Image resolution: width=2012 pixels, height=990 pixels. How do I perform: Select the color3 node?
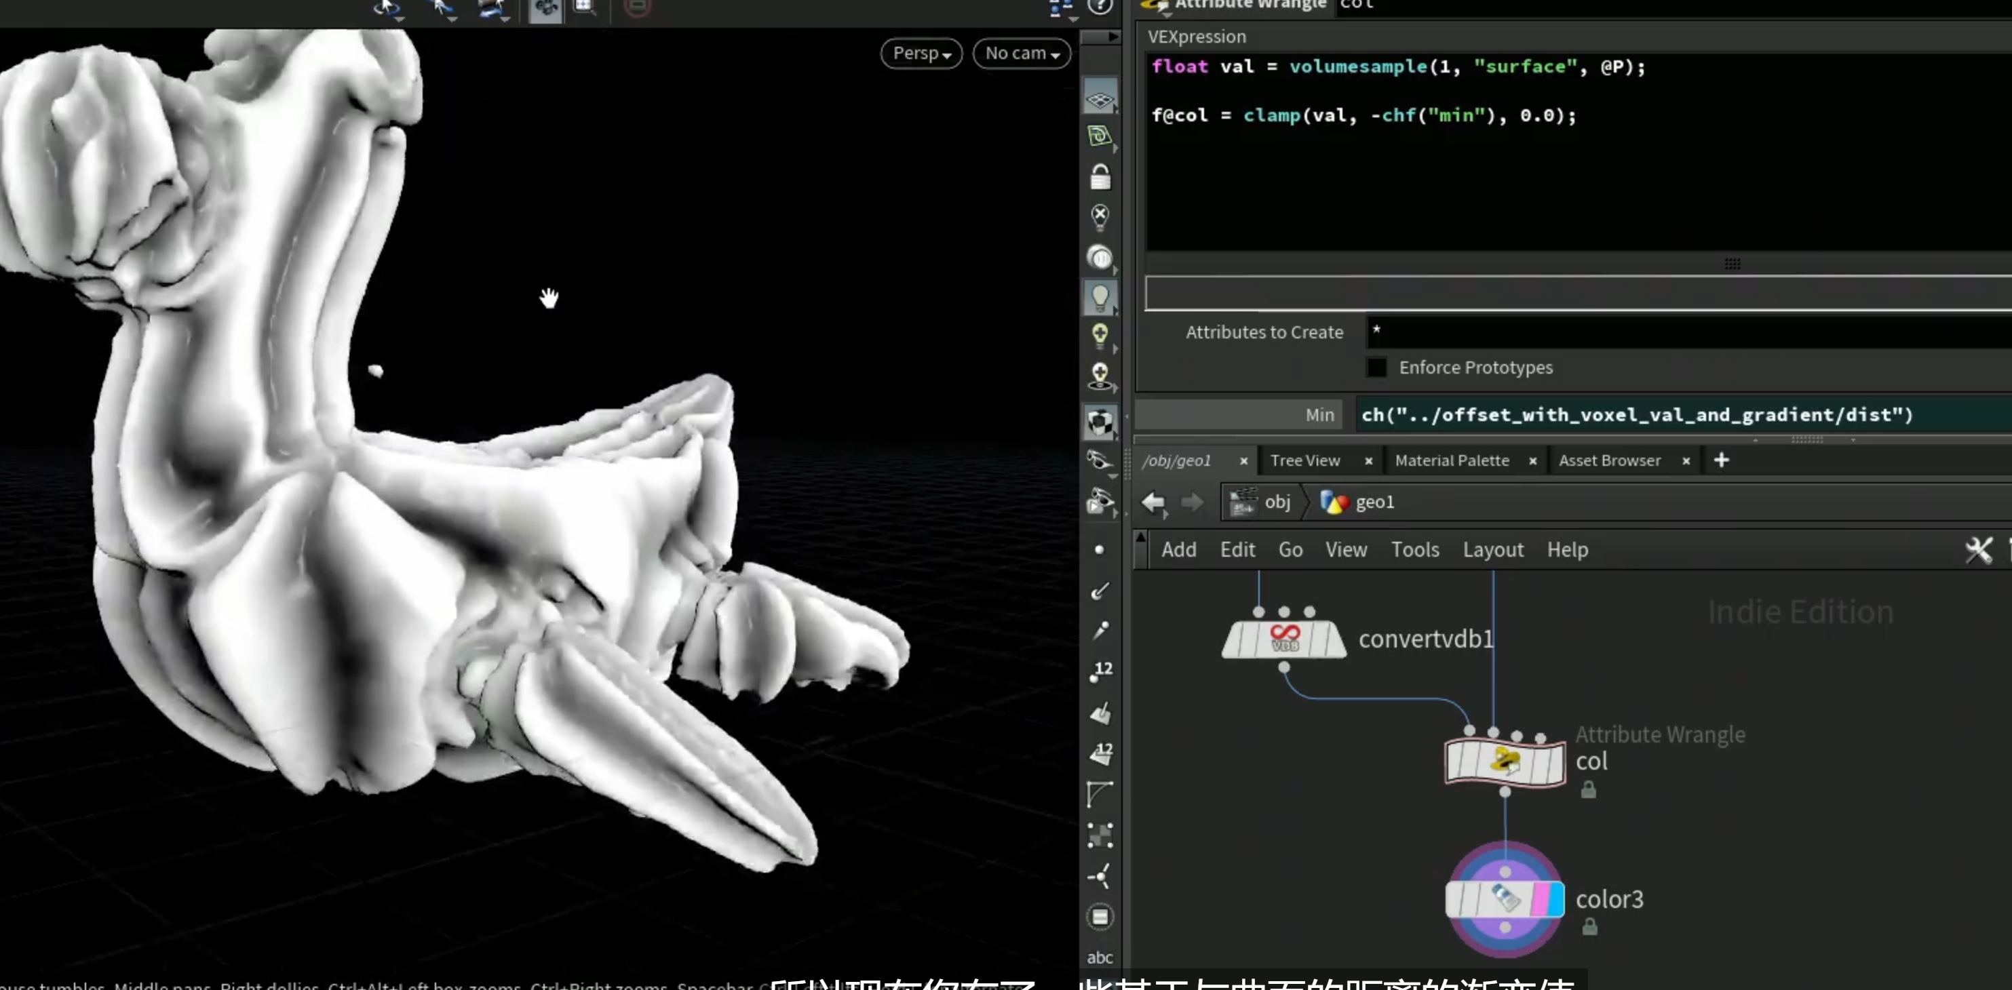[x=1505, y=898]
